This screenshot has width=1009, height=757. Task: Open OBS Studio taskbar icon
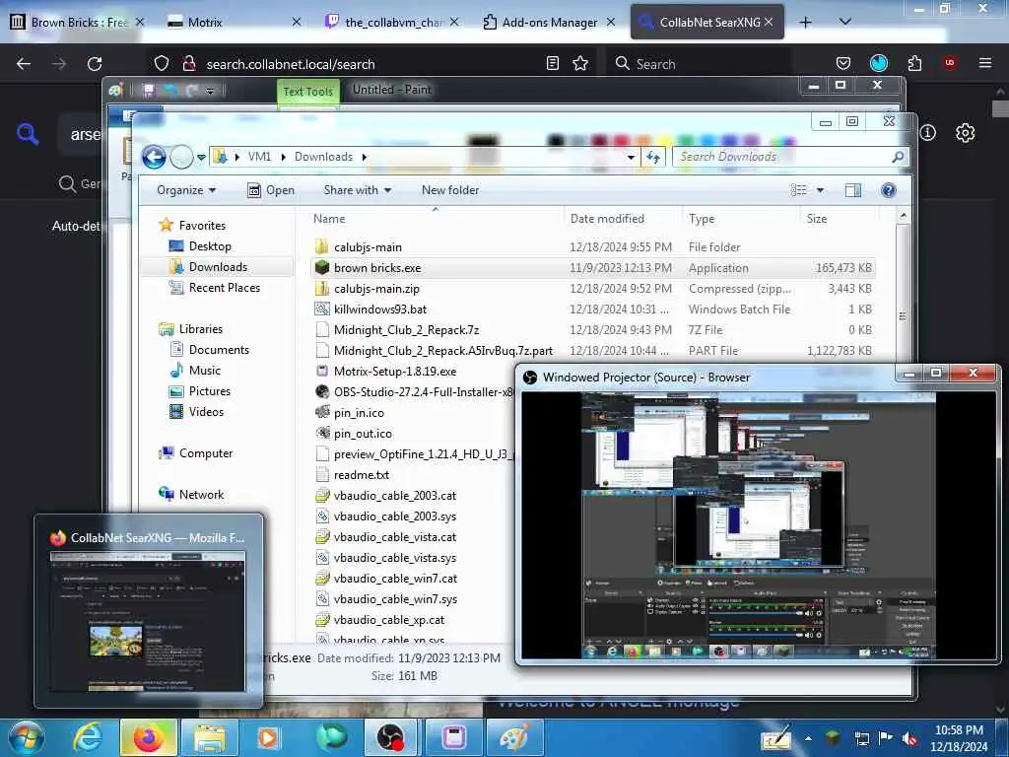click(390, 737)
